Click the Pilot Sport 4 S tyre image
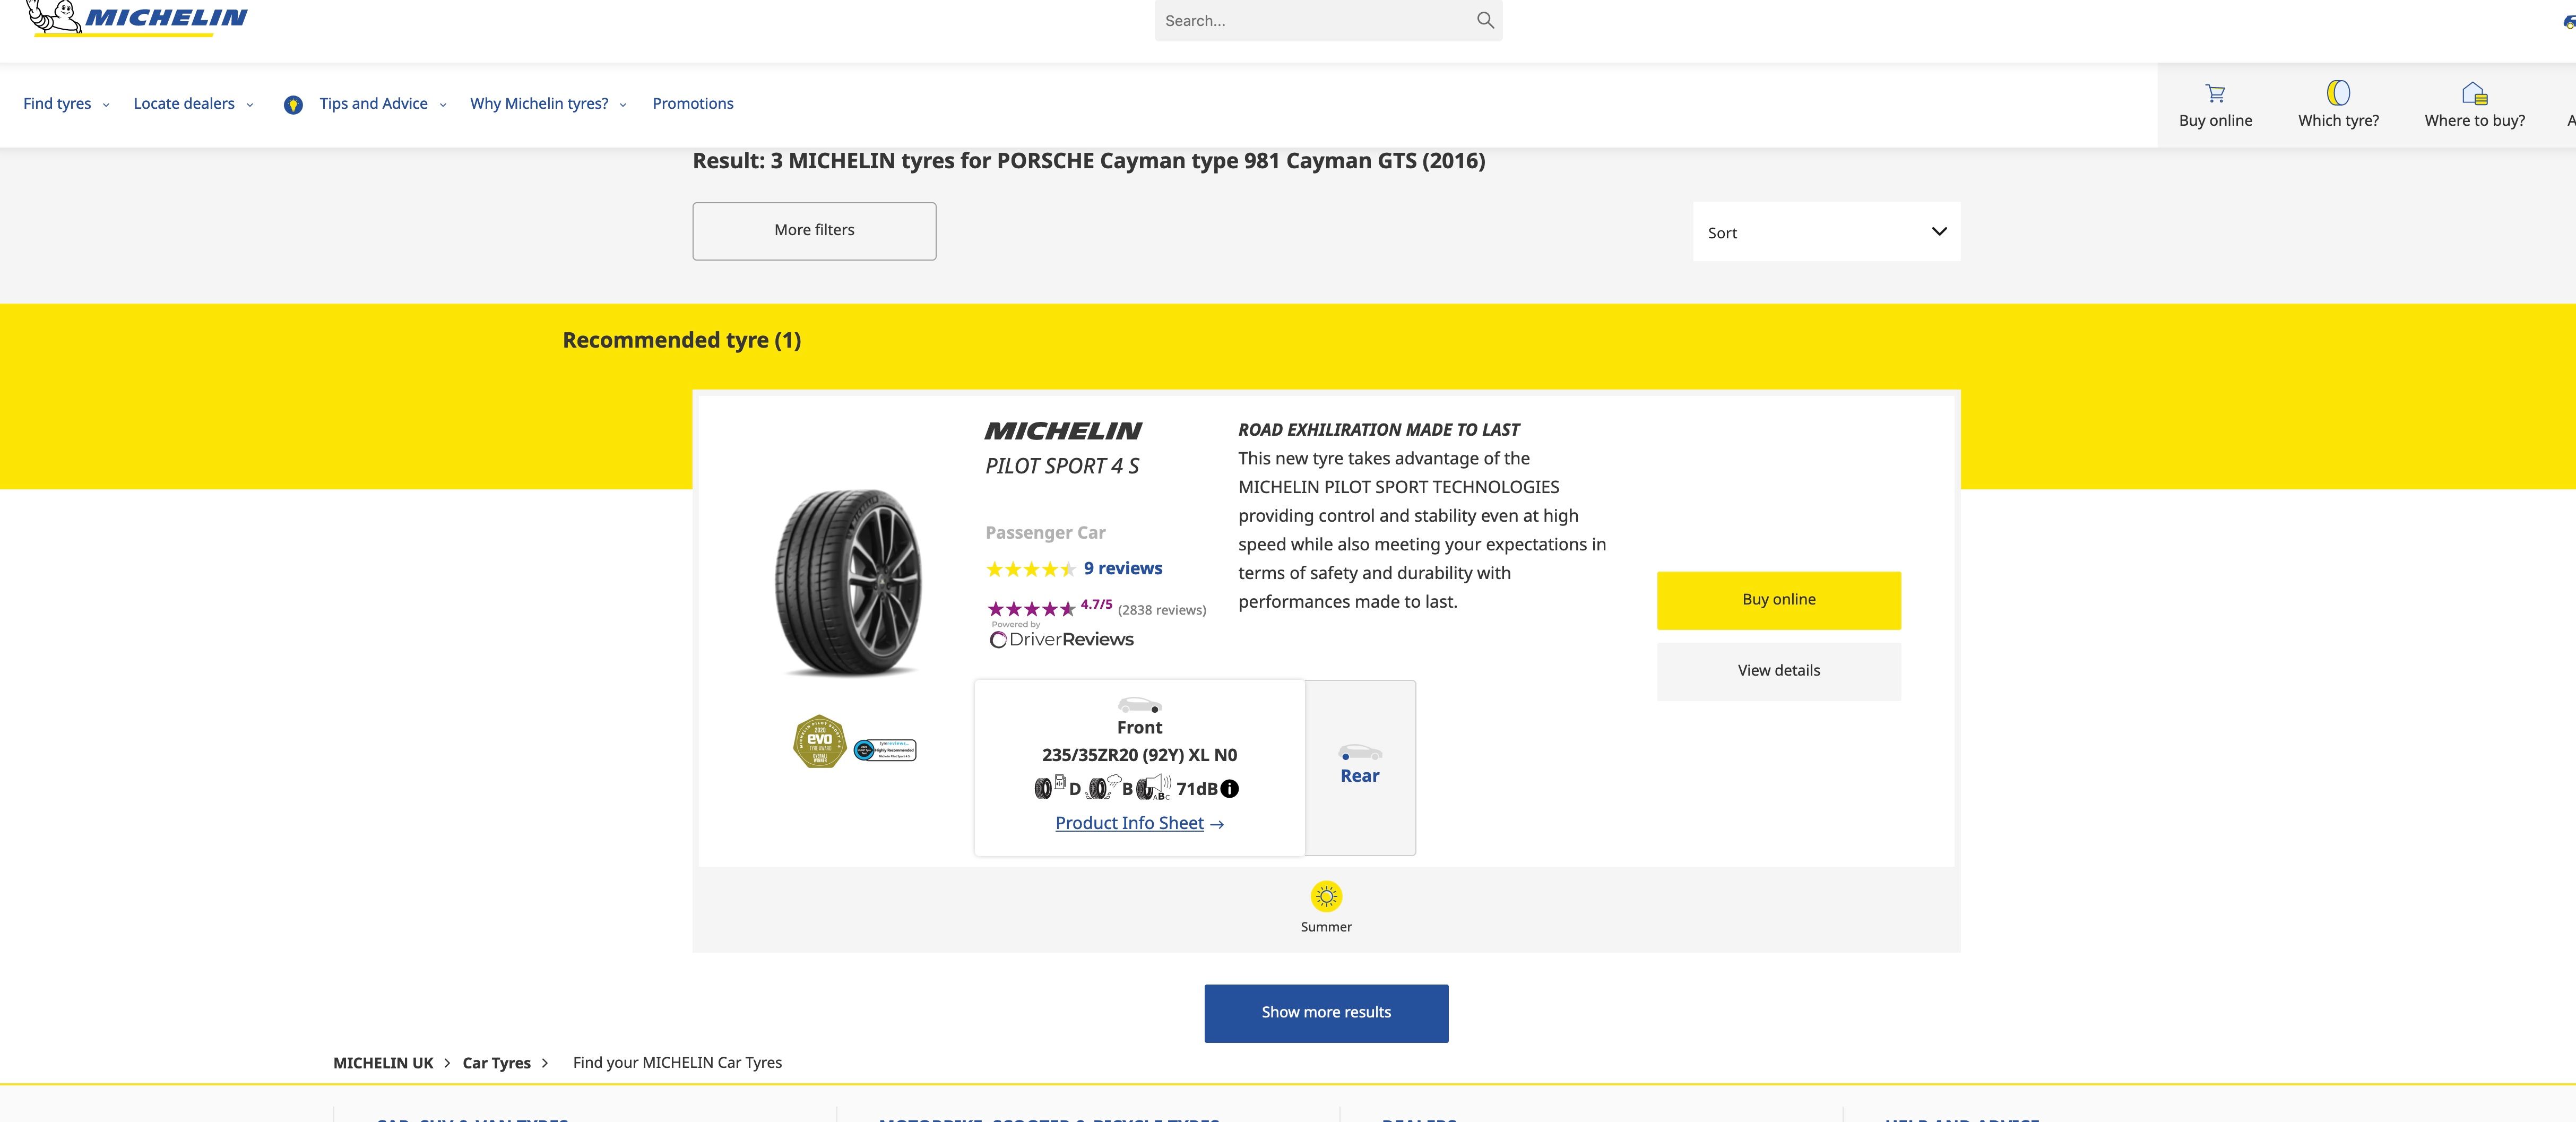The image size is (2576, 1122). click(848, 583)
